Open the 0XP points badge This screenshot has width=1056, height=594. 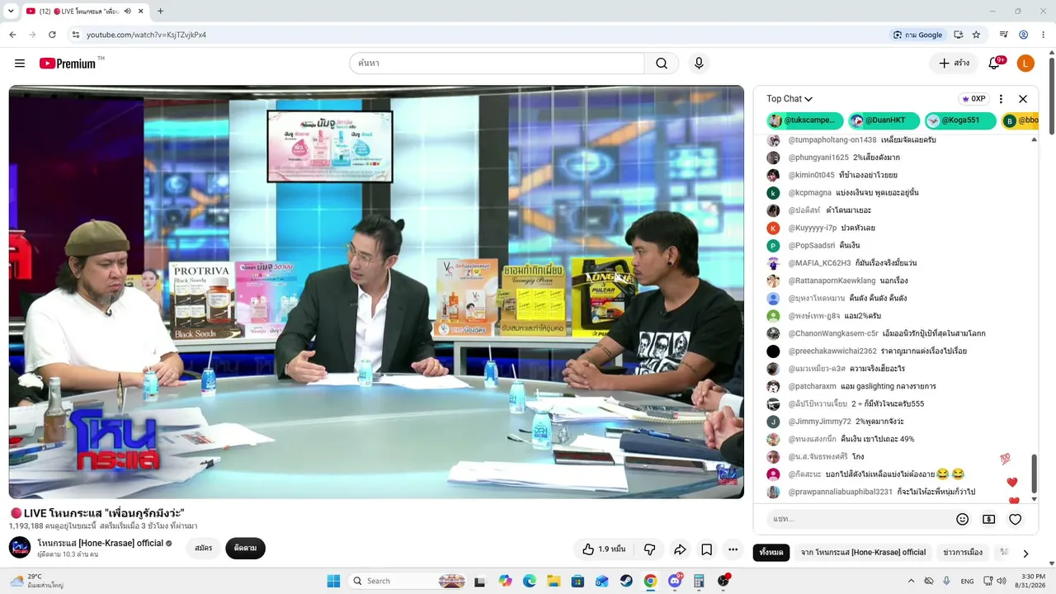point(973,99)
